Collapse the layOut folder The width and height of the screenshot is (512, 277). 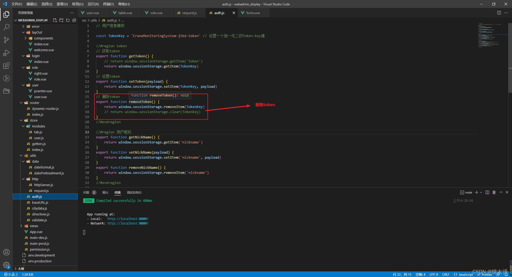pos(23,32)
